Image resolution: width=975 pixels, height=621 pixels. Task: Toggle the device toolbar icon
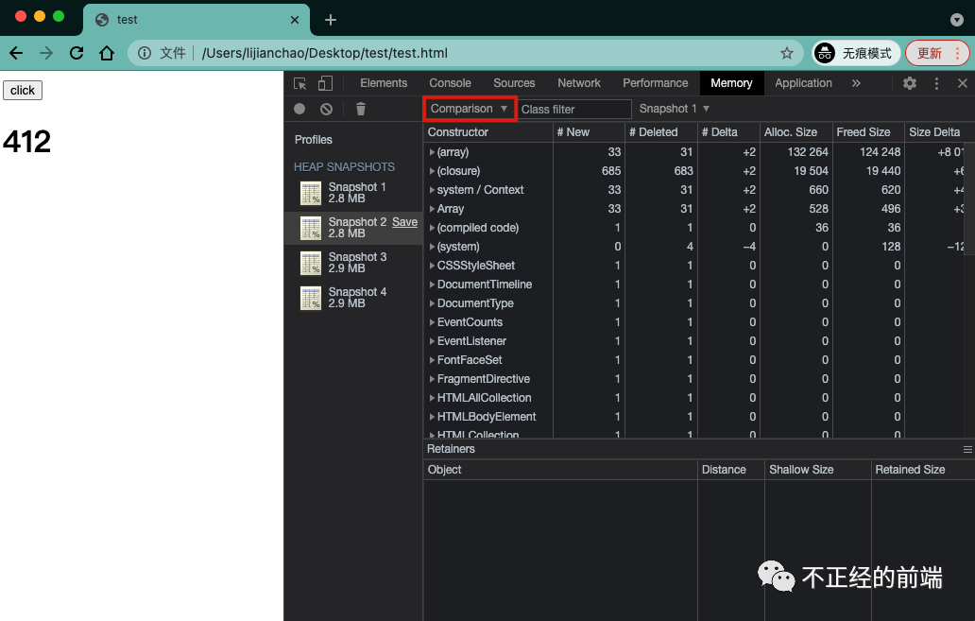(325, 83)
